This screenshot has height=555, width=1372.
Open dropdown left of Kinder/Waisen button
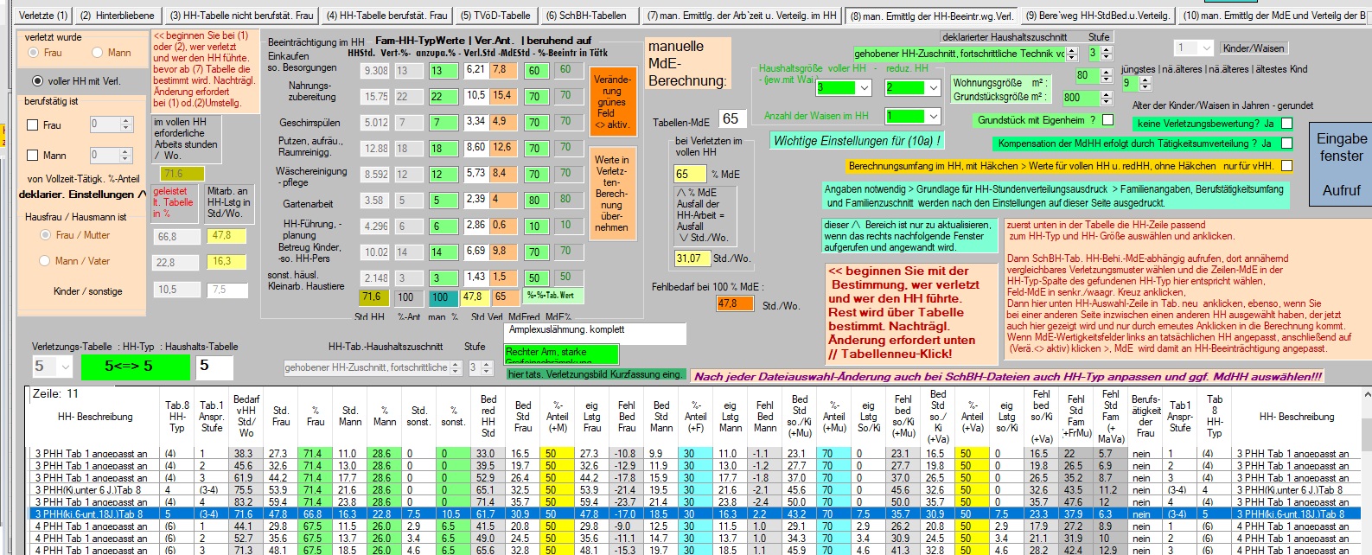point(1205,48)
